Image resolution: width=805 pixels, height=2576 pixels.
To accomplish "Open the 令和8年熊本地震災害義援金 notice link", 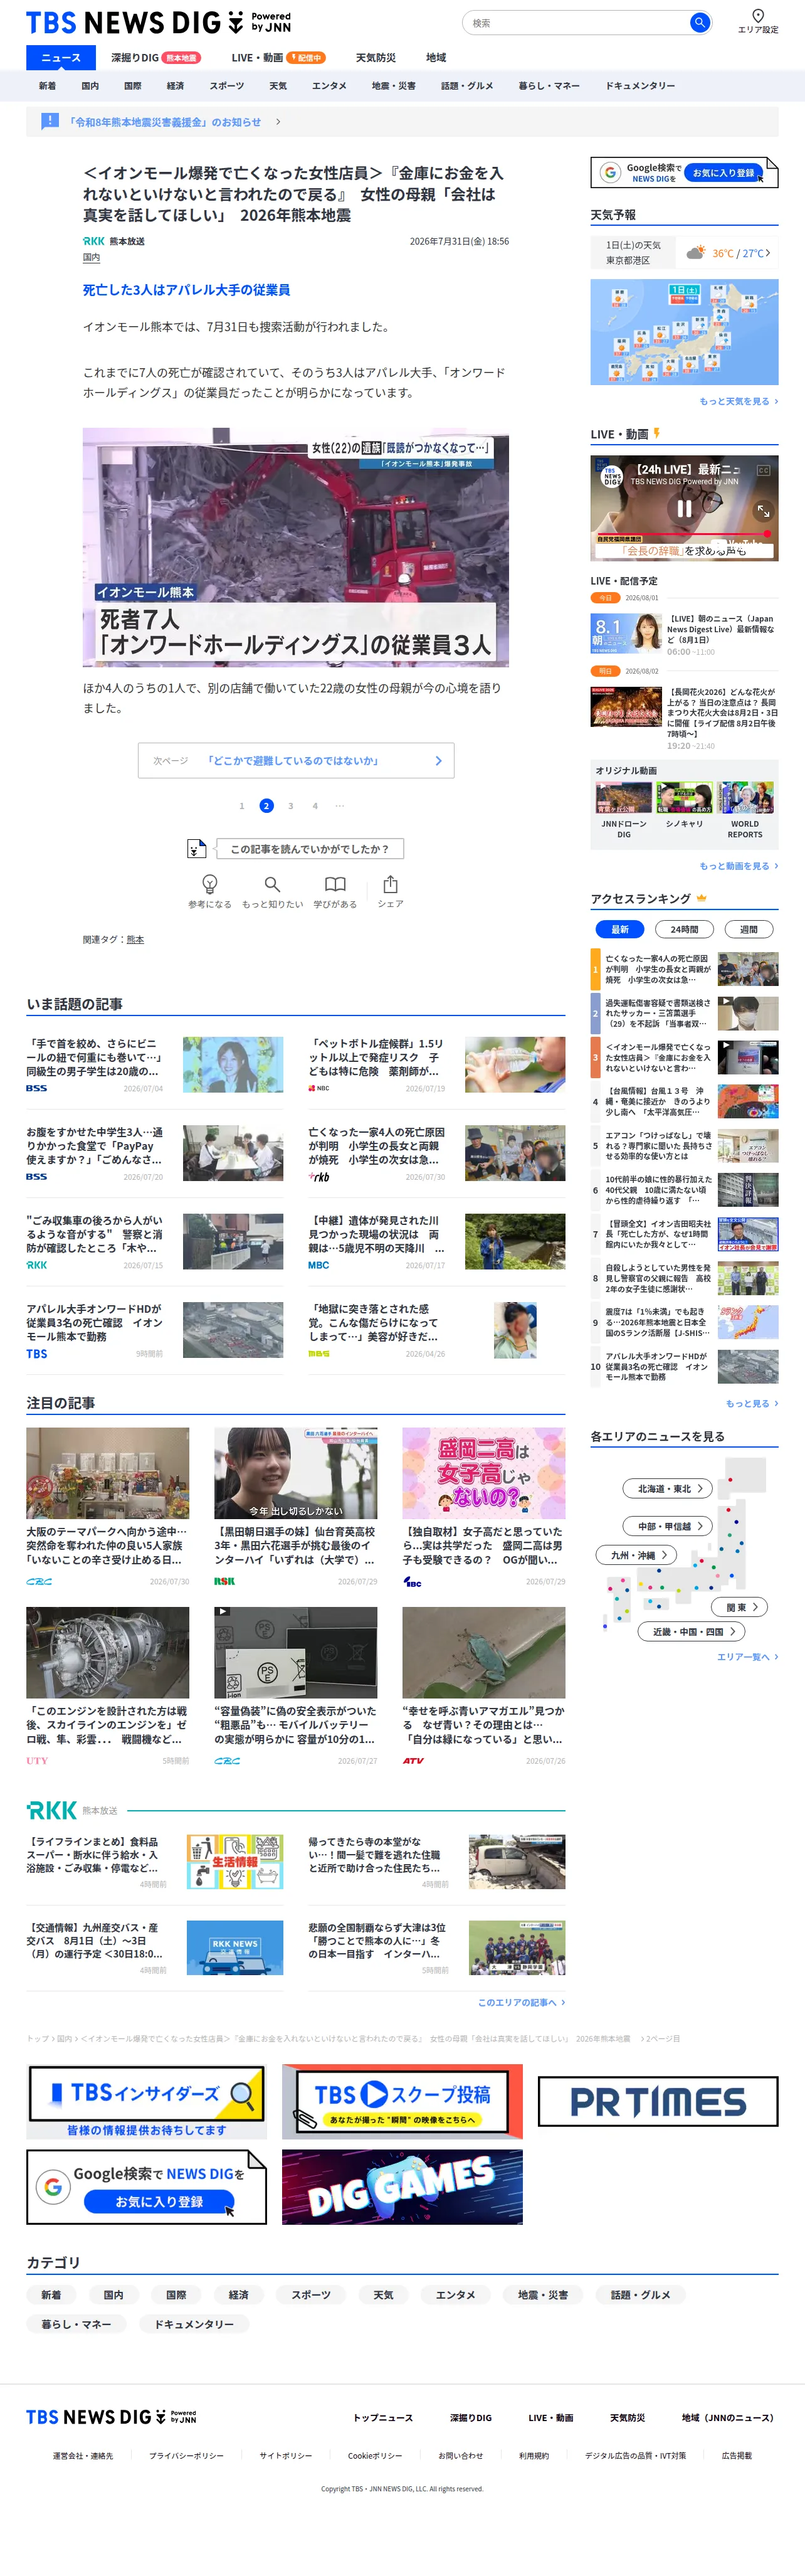I will click(x=165, y=122).
